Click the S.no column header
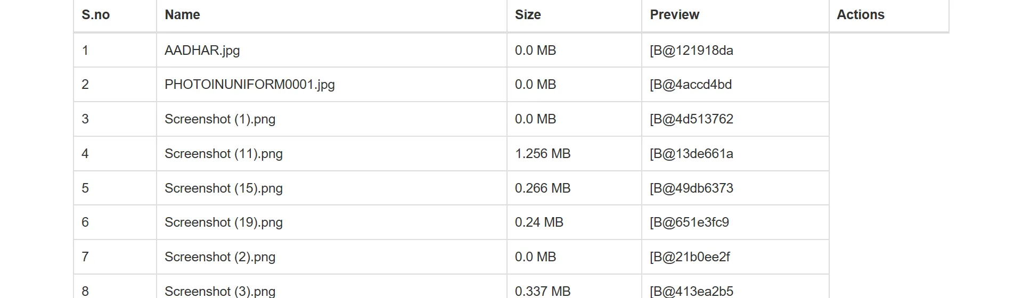 [x=96, y=15]
